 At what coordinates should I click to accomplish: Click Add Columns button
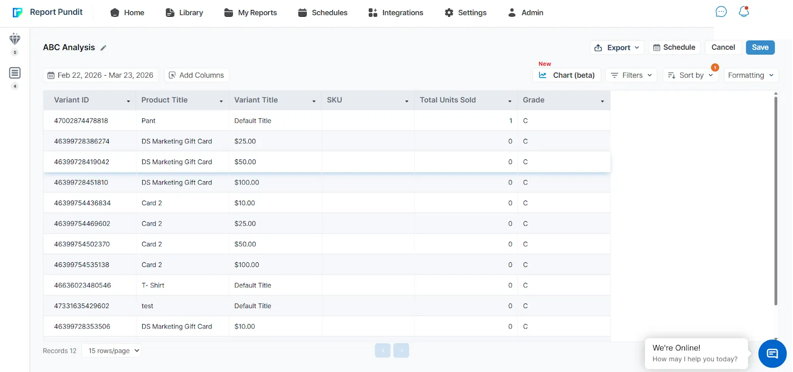click(197, 75)
